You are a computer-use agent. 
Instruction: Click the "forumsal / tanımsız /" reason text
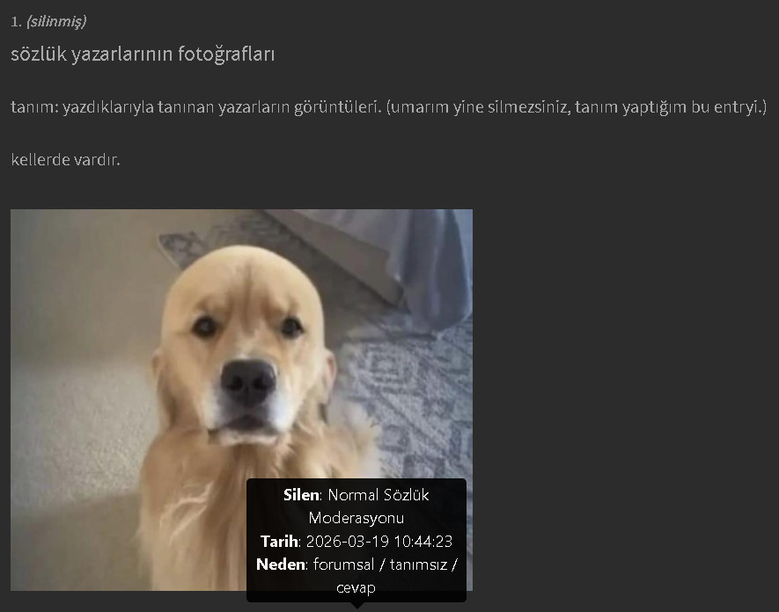point(385,565)
